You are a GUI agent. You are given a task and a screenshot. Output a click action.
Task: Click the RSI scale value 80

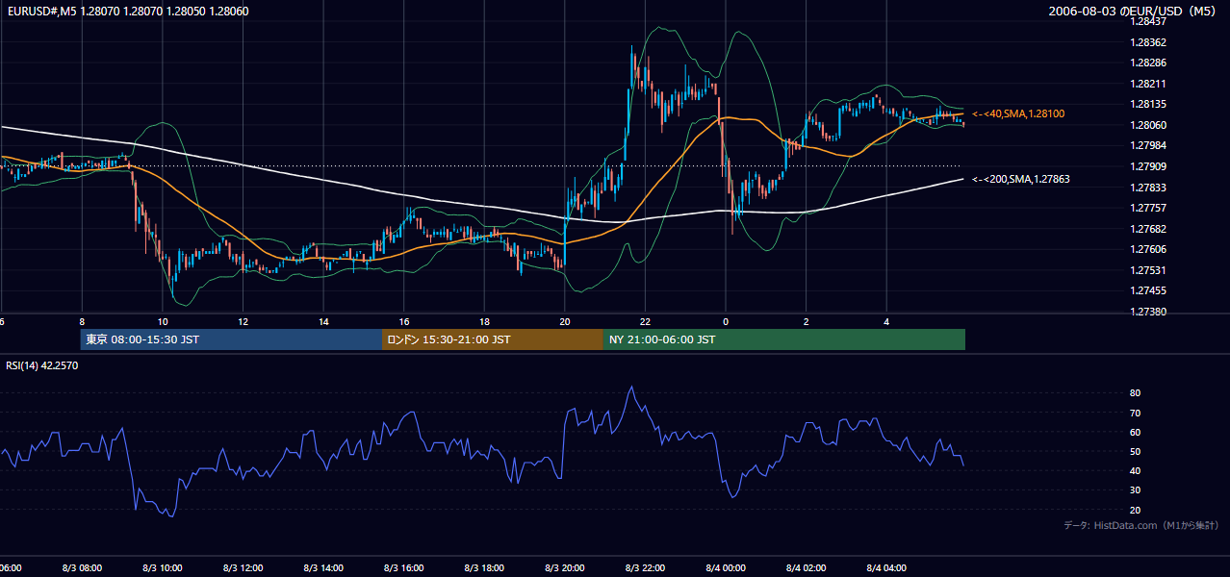tap(1135, 393)
